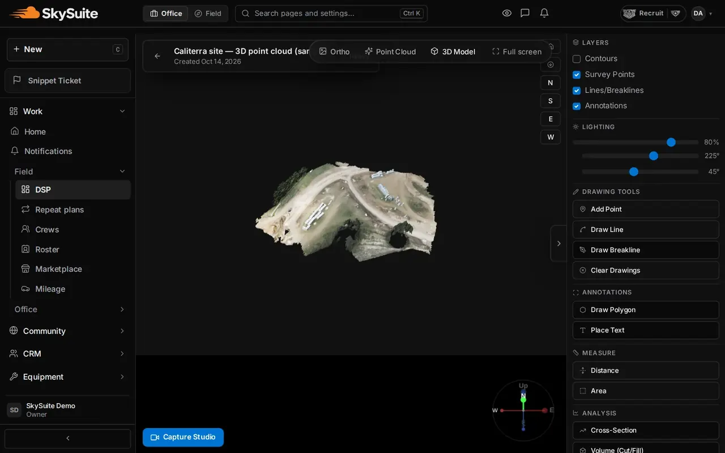
Task: Switch to the Point Cloud tab
Action: point(390,52)
